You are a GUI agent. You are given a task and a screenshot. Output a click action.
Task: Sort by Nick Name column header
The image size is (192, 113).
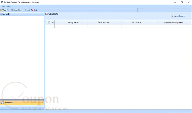[138, 22]
